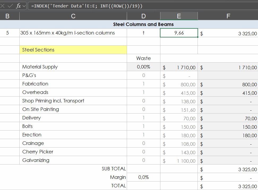Open the Insert Function fx dialog
258x190 pixels.
18,6
